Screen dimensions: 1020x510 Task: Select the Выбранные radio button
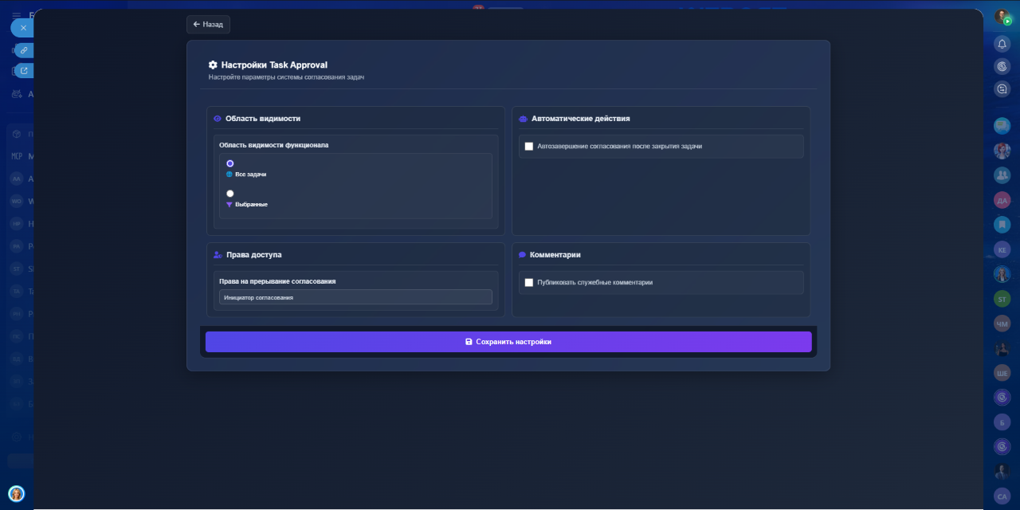point(230,194)
